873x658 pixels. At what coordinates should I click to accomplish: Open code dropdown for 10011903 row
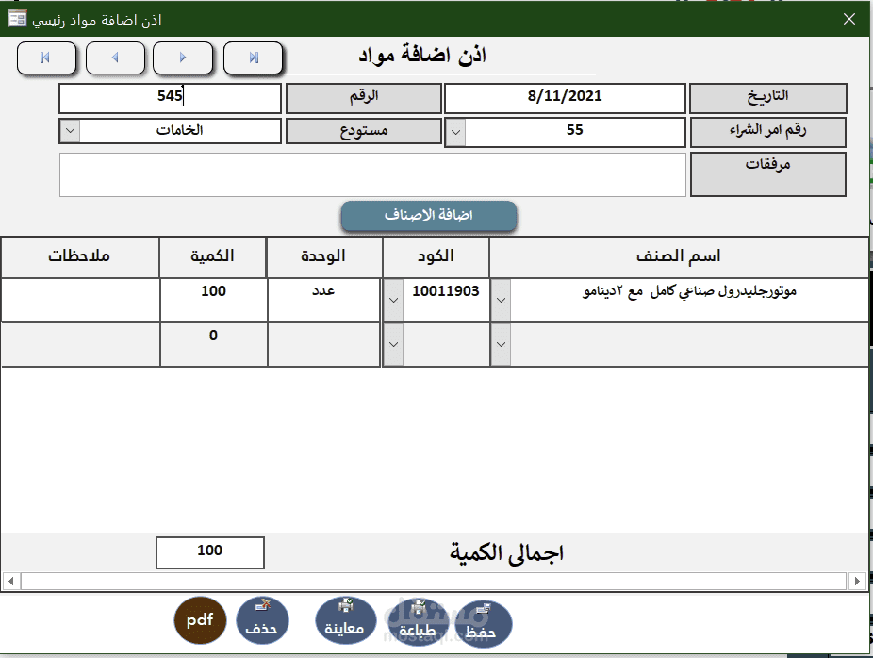point(393,301)
